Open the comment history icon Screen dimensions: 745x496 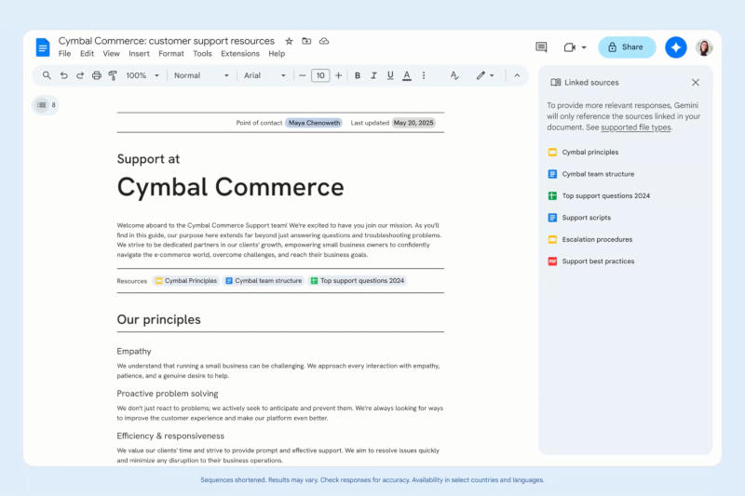tap(541, 47)
